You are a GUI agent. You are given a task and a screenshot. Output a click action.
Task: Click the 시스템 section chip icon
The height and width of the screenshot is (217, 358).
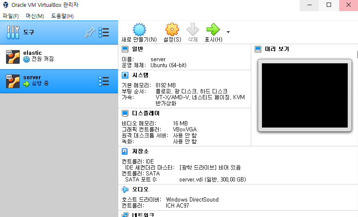tap(125, 75)
